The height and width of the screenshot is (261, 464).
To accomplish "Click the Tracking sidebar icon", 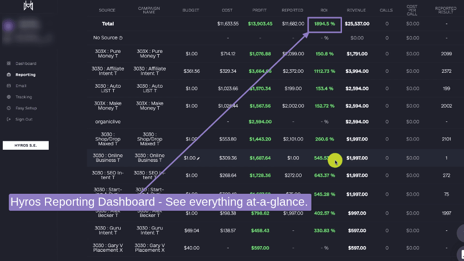I will pyautogui.click(x=8, y=97).
